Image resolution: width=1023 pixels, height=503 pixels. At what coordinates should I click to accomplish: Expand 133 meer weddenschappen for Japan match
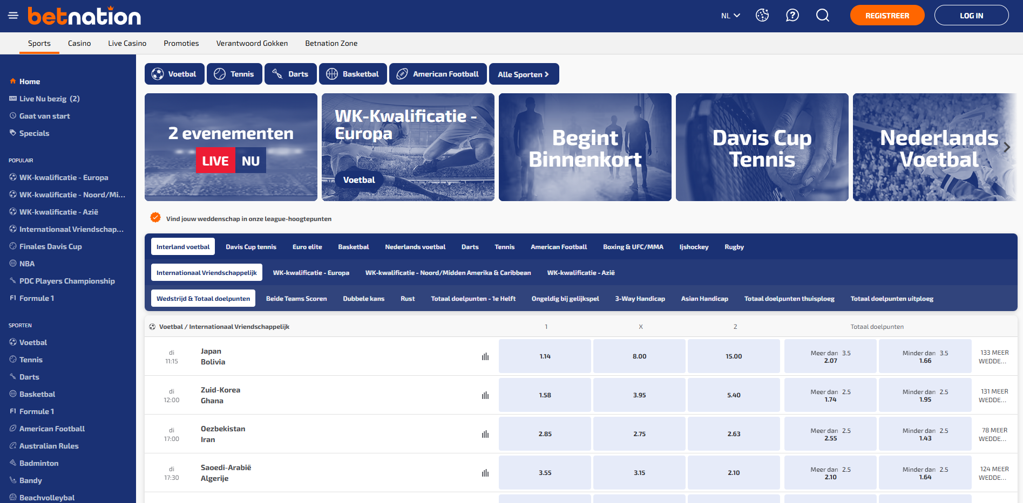click(x=994, y=356)
